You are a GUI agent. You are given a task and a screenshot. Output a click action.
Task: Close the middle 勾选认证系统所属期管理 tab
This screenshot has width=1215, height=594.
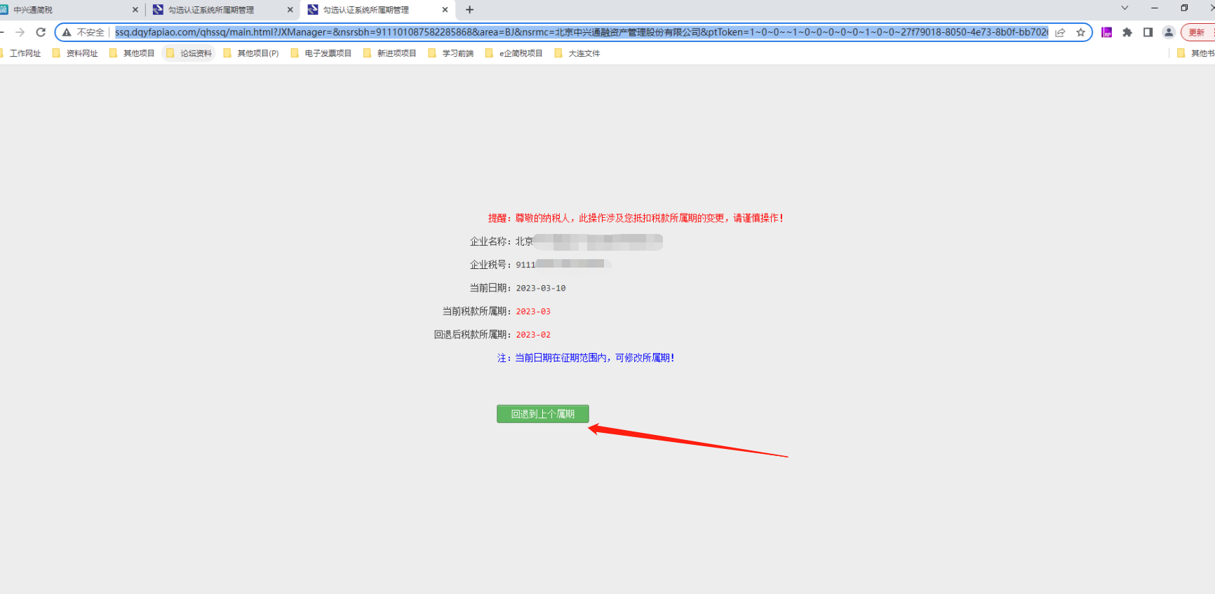click(x=290, y=10)
